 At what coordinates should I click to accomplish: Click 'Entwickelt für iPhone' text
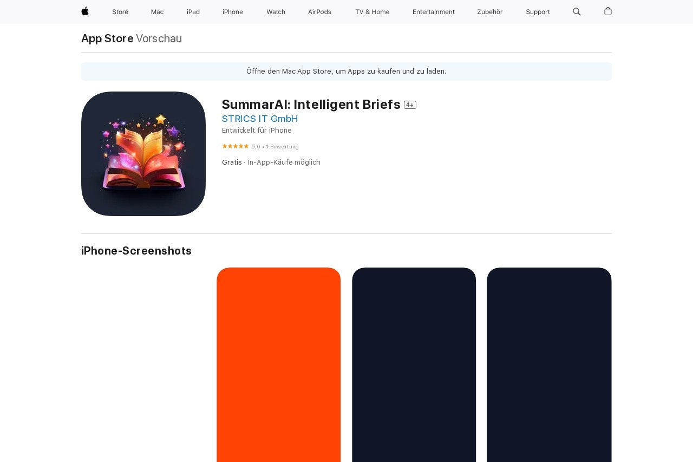point(257,131)
